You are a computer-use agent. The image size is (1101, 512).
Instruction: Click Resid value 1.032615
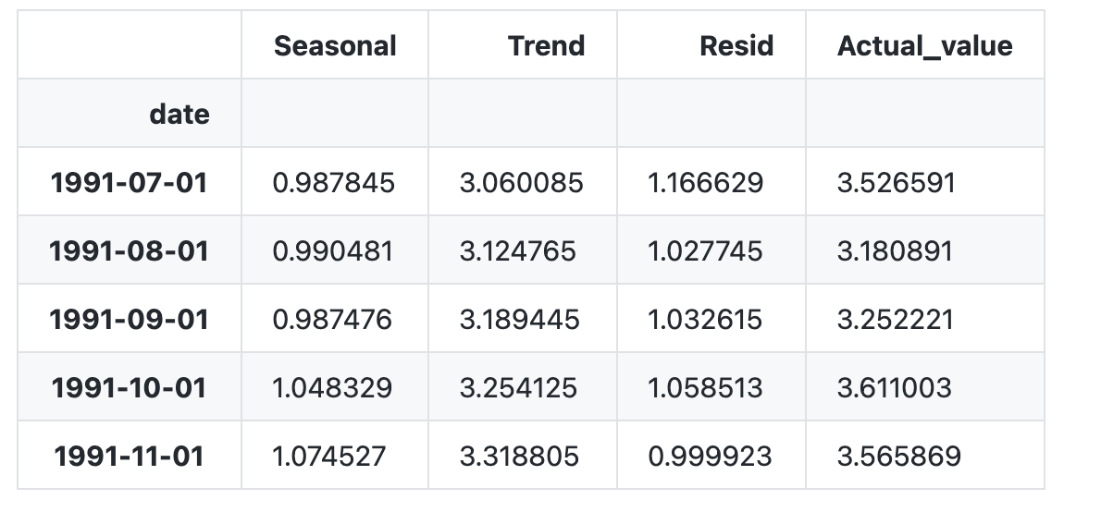coord(705,320)
